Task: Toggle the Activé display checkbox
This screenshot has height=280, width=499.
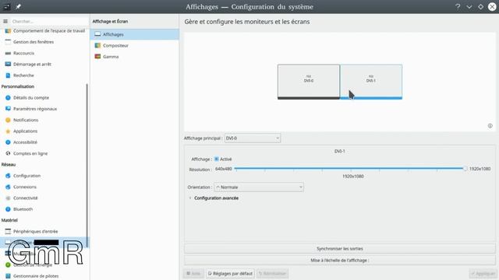Action: [x=217, y=159]
